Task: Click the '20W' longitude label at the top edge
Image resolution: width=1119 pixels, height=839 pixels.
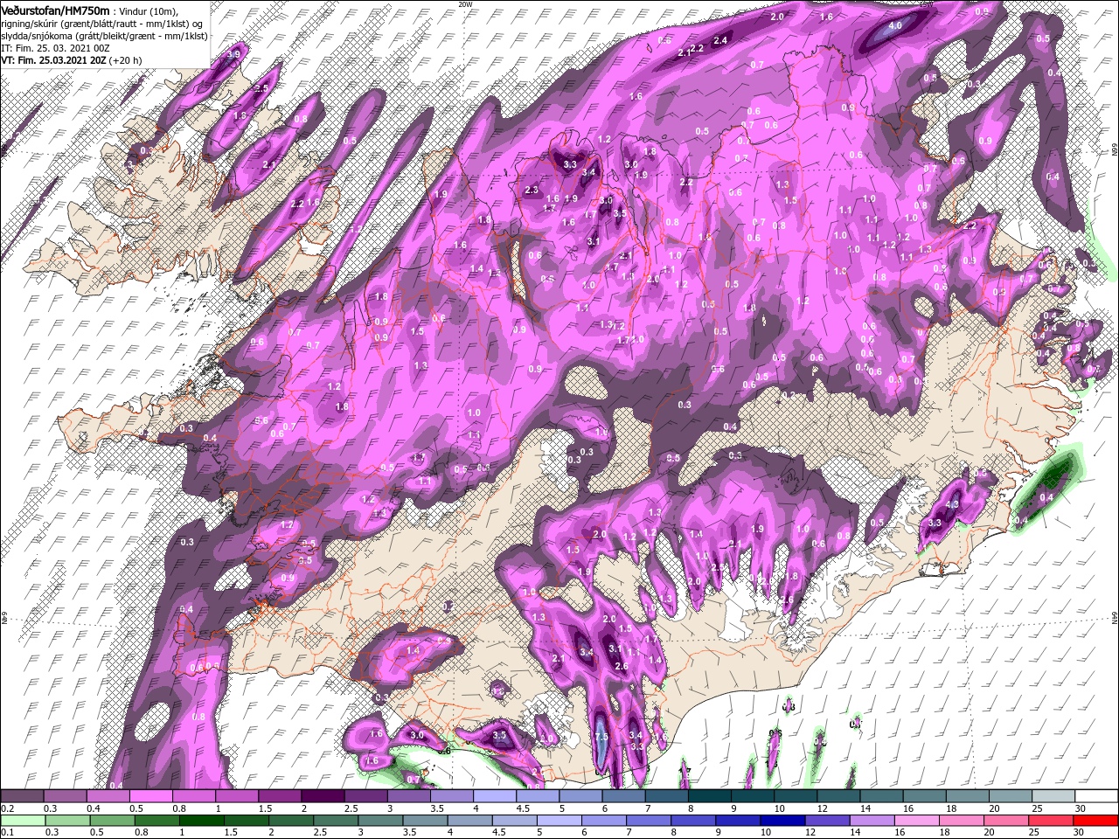Action: 465,4
